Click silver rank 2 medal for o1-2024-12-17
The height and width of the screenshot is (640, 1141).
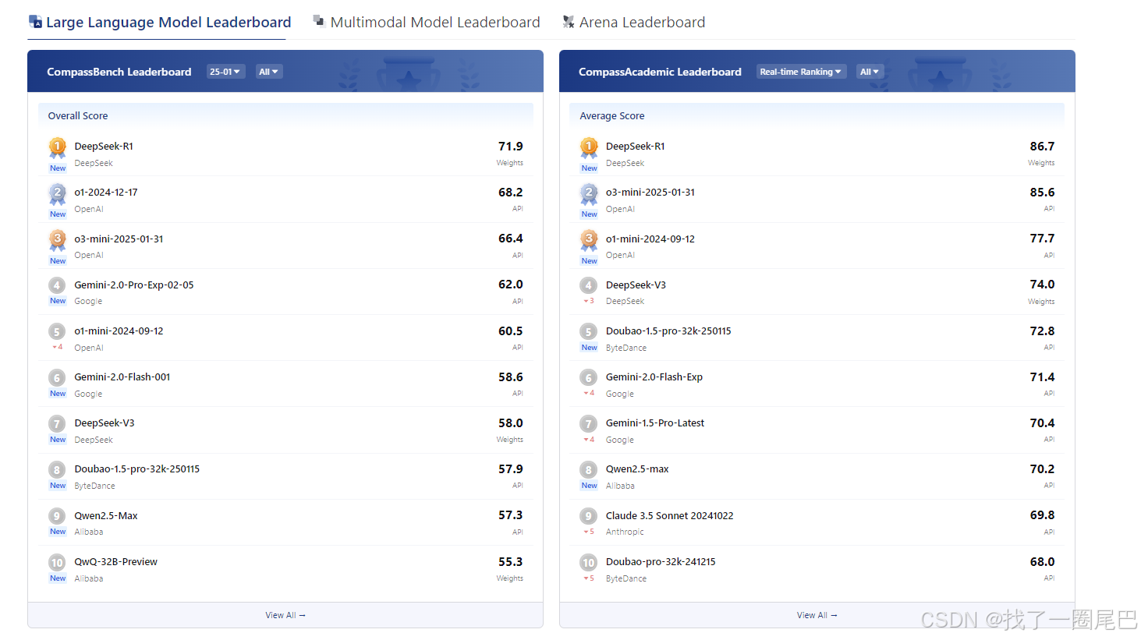pyautogui.click(x=58, y=193)
